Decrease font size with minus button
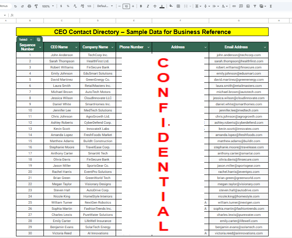 click(x=119, y=6)
